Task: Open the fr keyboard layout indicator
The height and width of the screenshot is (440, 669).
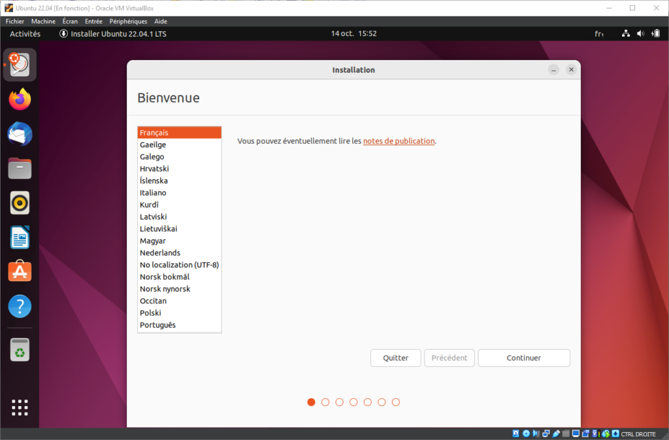Action: (x=599, y=33)
